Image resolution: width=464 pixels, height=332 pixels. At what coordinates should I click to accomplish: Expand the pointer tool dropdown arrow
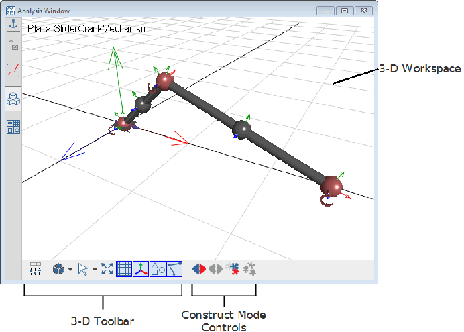pyautogui.click(x=95, y=269)
